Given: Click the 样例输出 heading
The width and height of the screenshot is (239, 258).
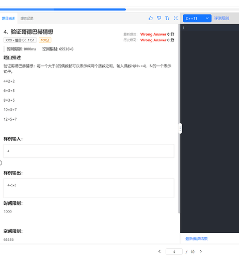Looking at the screenshot, I should point(13,173).
